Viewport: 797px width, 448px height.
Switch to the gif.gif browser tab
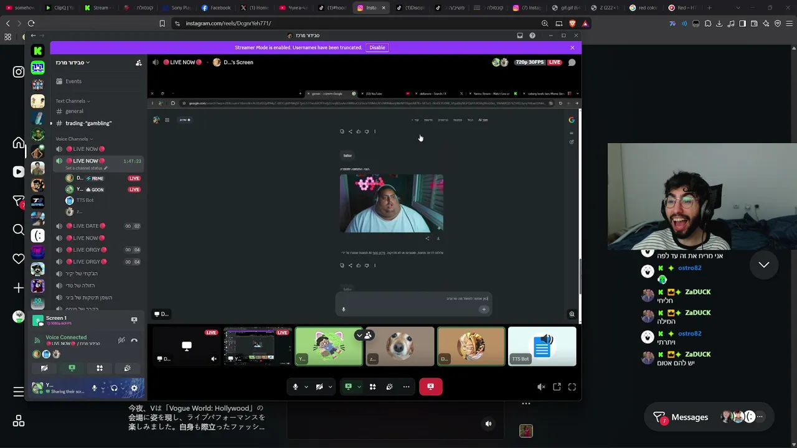pos(566,8)
